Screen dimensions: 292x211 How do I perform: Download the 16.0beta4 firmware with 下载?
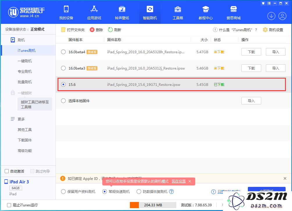(251, 52)
